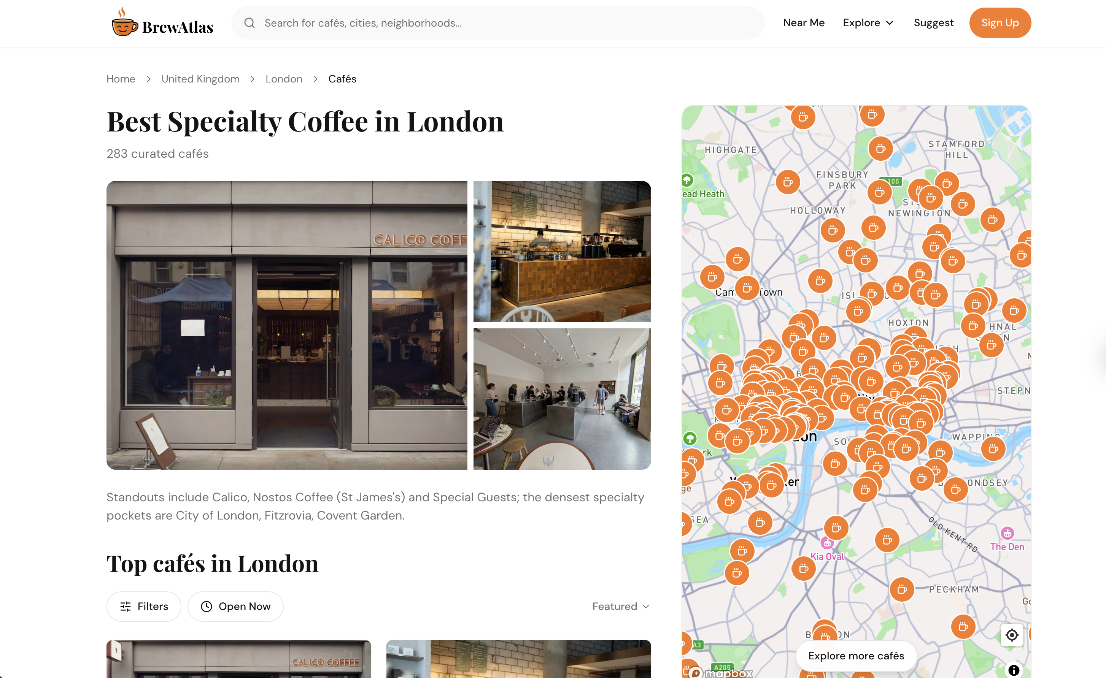Select the café pin above Kia Oval
1106x678 pixels.
point(836,528)
